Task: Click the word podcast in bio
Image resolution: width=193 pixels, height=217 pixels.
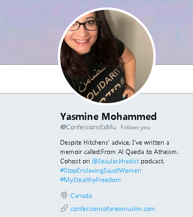Action: pos(152,161)
